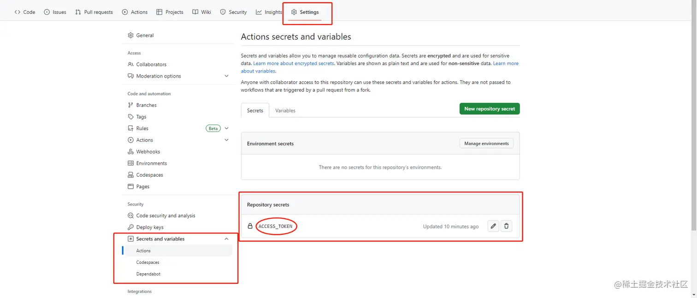
Task: Click the New repository secret button
Action: 490,109
